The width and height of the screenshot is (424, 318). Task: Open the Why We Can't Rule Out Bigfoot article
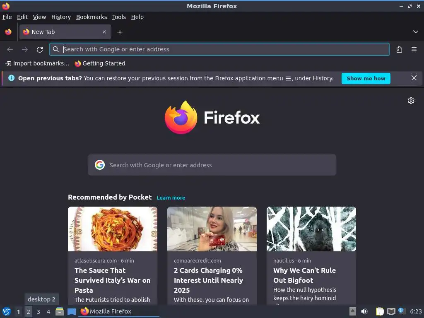click(x=304, y=275)
